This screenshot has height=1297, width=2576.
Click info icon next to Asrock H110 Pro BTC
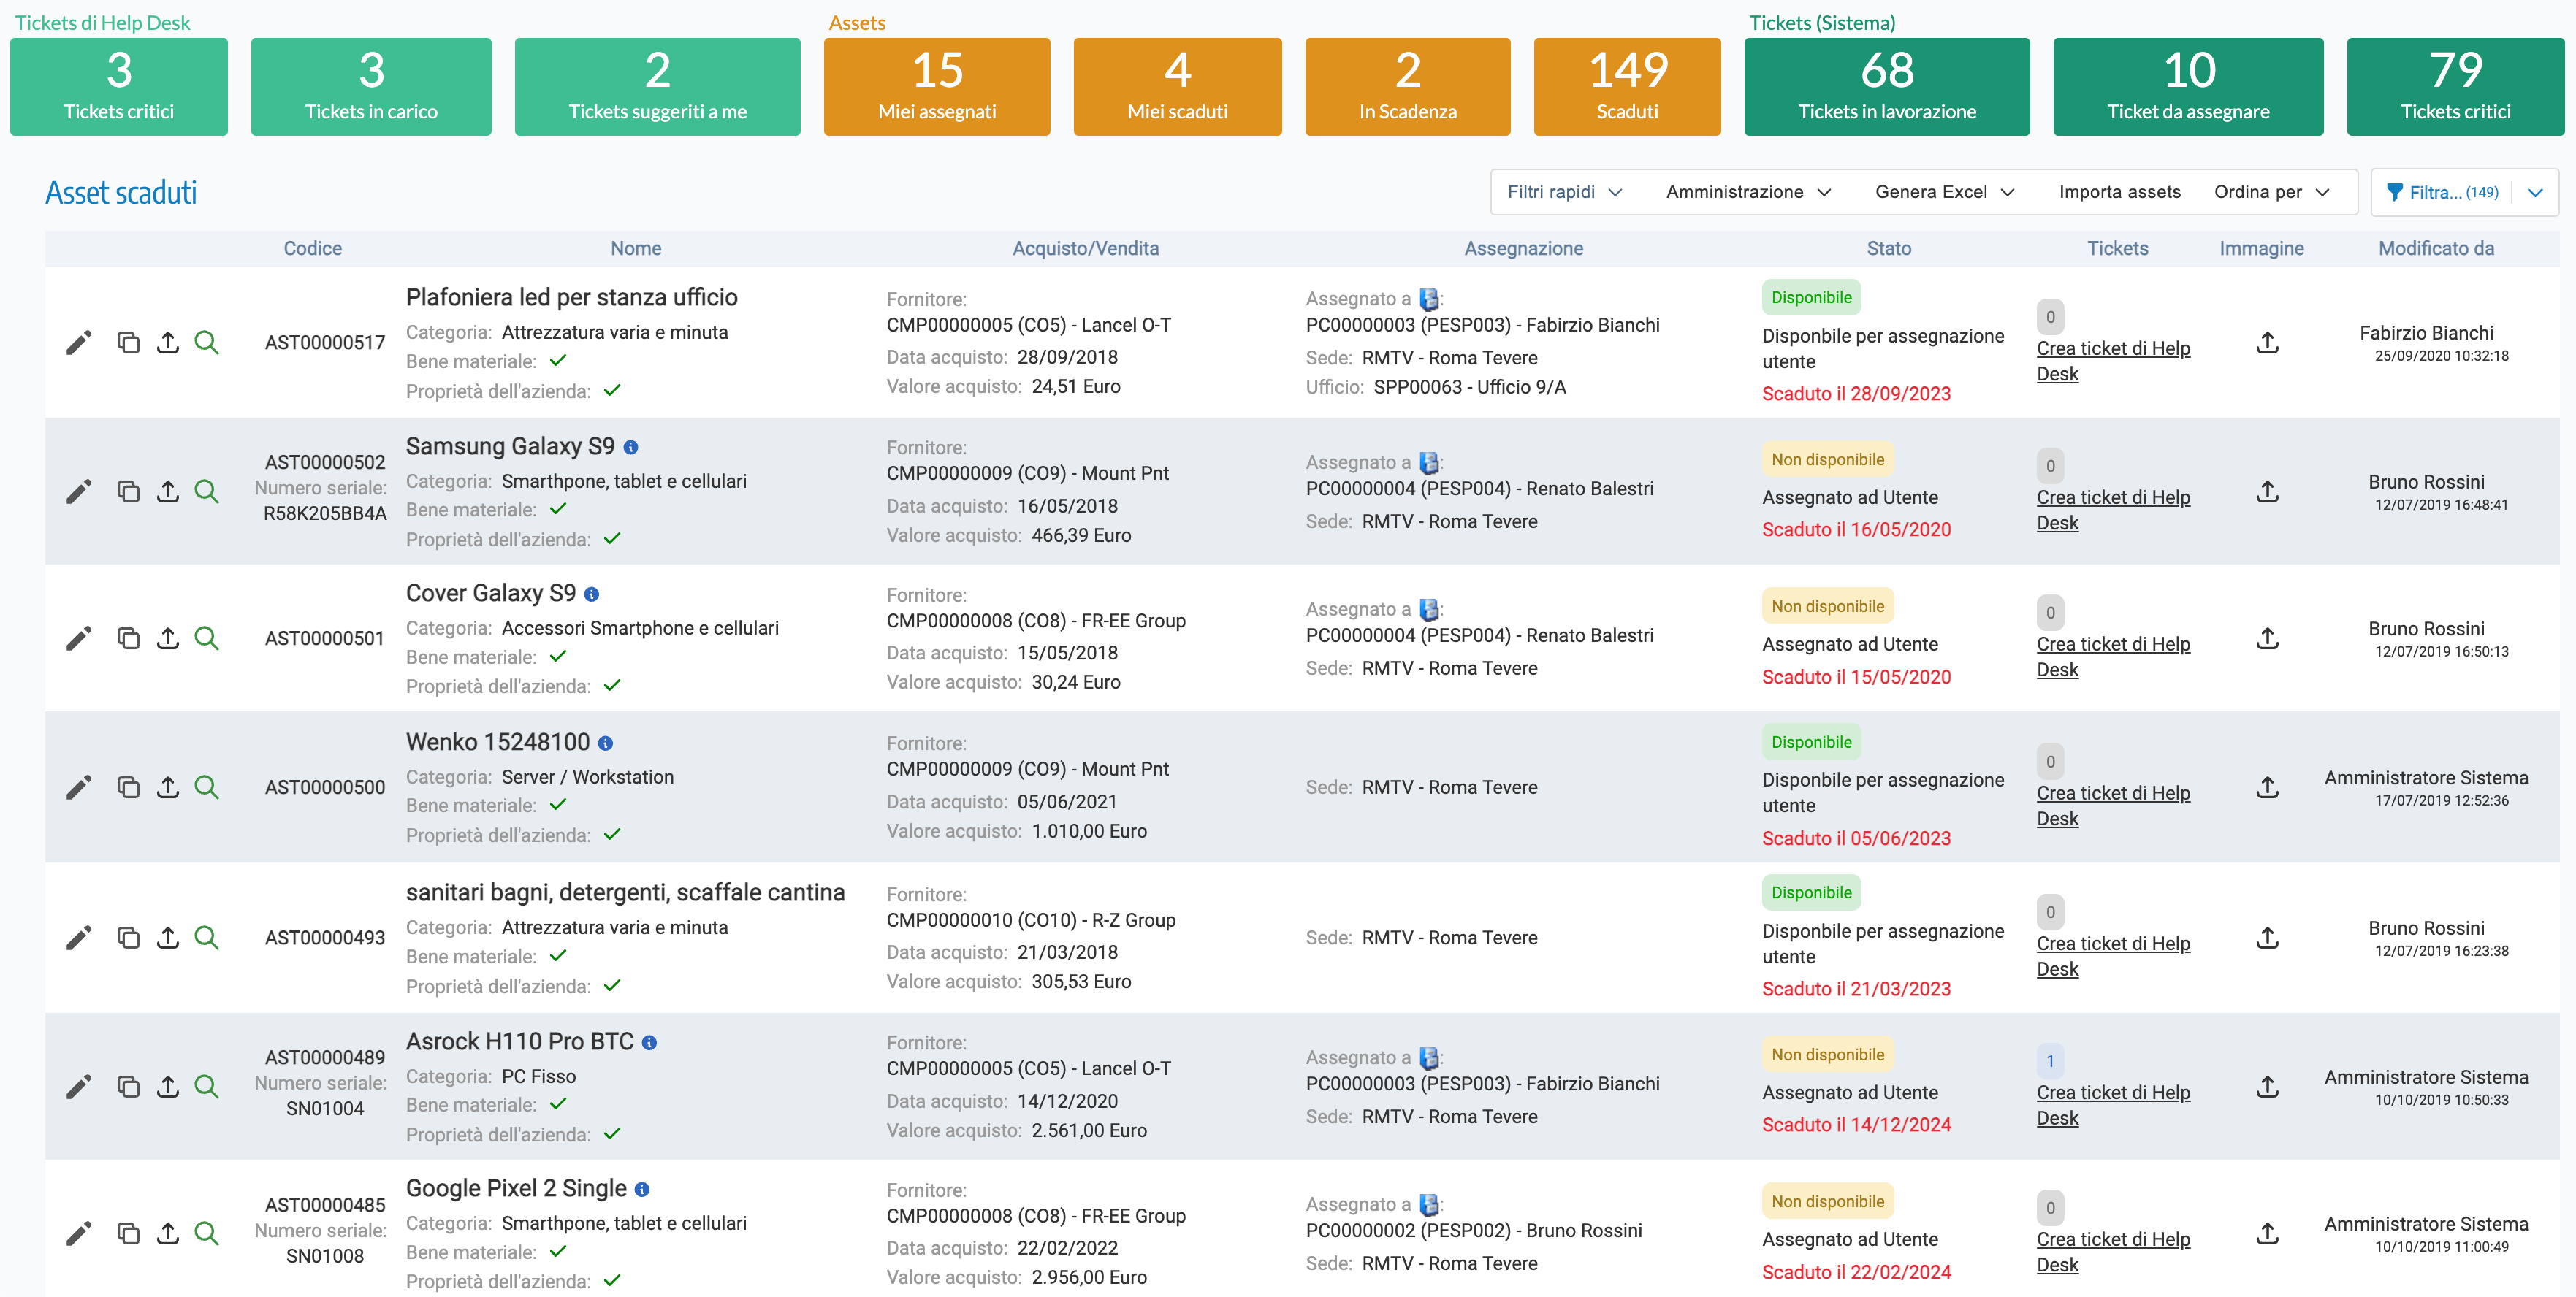649,1042
